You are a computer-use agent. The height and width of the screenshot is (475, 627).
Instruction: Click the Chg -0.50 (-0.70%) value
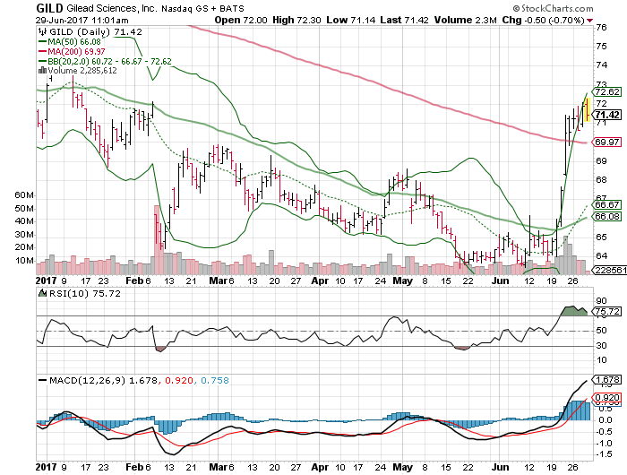(544, 20)
